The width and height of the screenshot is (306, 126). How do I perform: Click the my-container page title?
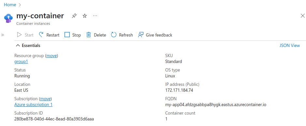[x=40, y=16]
